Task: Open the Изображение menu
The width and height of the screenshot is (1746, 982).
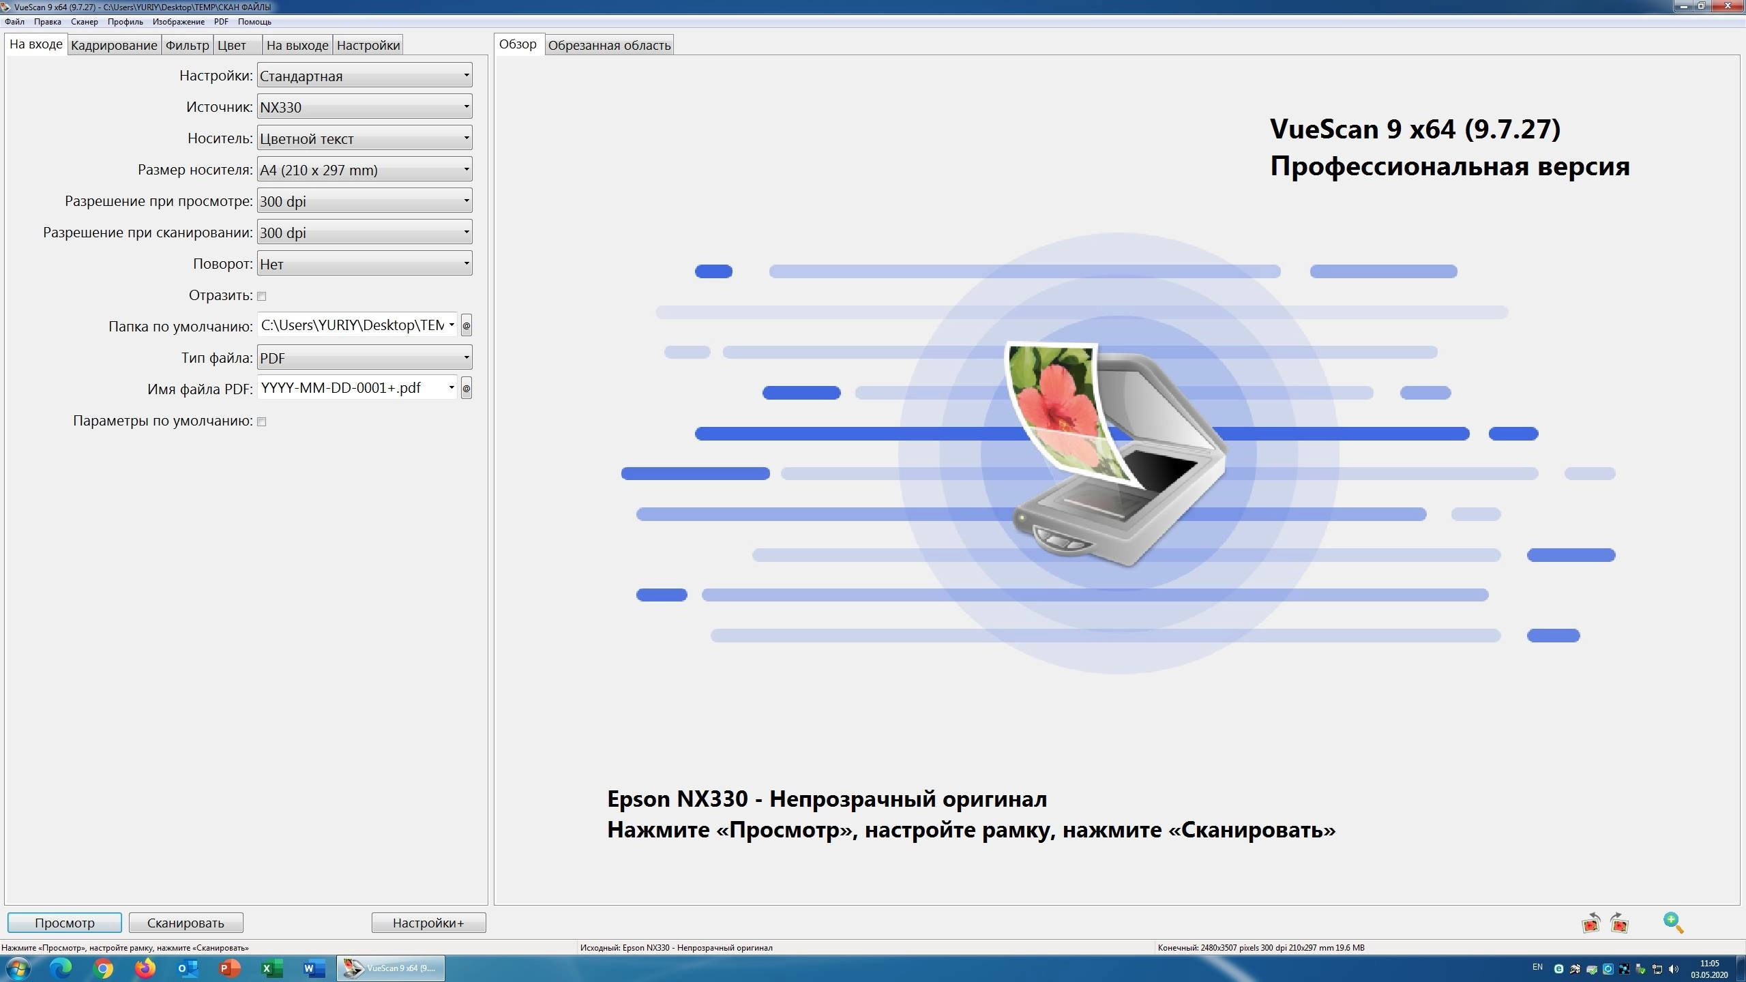Action: (179, 22)
